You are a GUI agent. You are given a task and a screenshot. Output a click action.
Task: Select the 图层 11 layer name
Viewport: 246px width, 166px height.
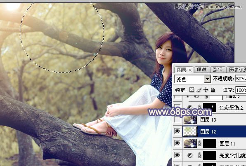point(227,143)
